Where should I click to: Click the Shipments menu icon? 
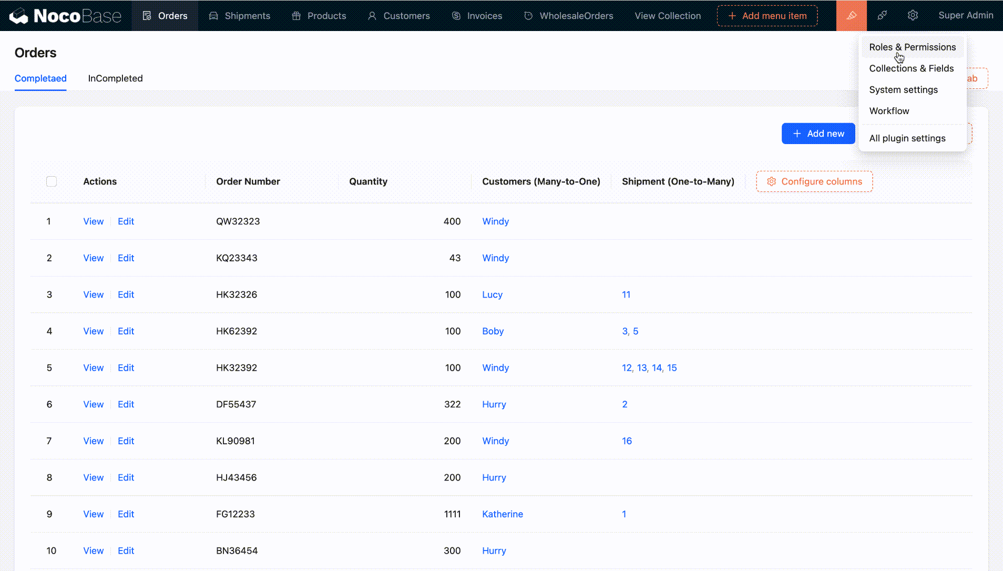click(213, 16)
